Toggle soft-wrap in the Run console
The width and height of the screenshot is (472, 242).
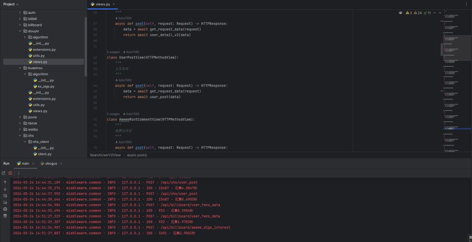tap(5, 195)
